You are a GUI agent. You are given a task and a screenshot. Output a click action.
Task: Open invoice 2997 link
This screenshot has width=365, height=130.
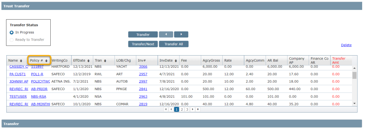click(x=143, y=82)
